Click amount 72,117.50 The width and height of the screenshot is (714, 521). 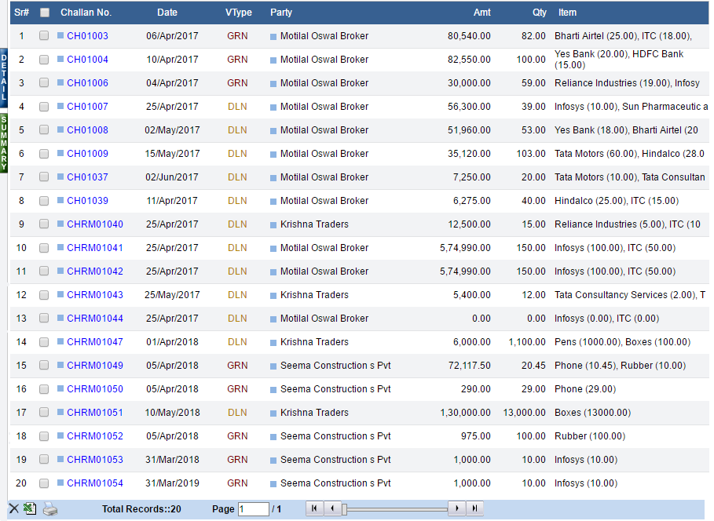[x=469, y=366]
